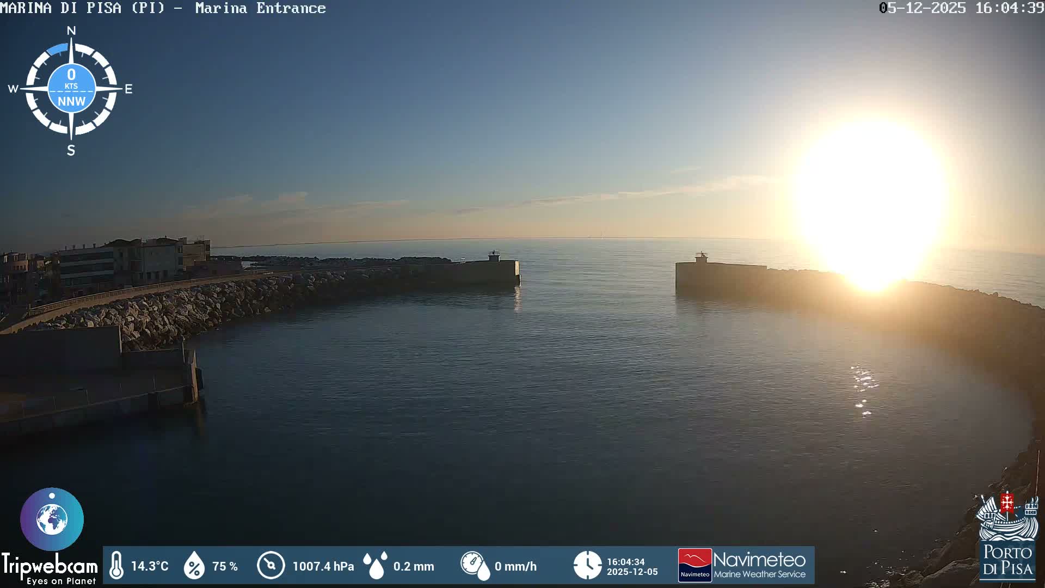Switch temperature reading from Celsius
1045x588 pixels.
[151, 566]
